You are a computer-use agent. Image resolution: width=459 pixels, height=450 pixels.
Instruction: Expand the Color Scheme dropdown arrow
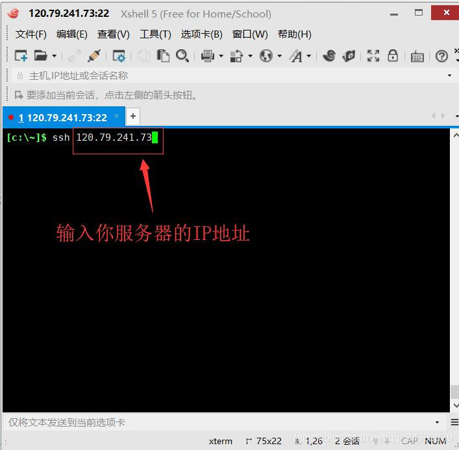[x=251, y=56]
